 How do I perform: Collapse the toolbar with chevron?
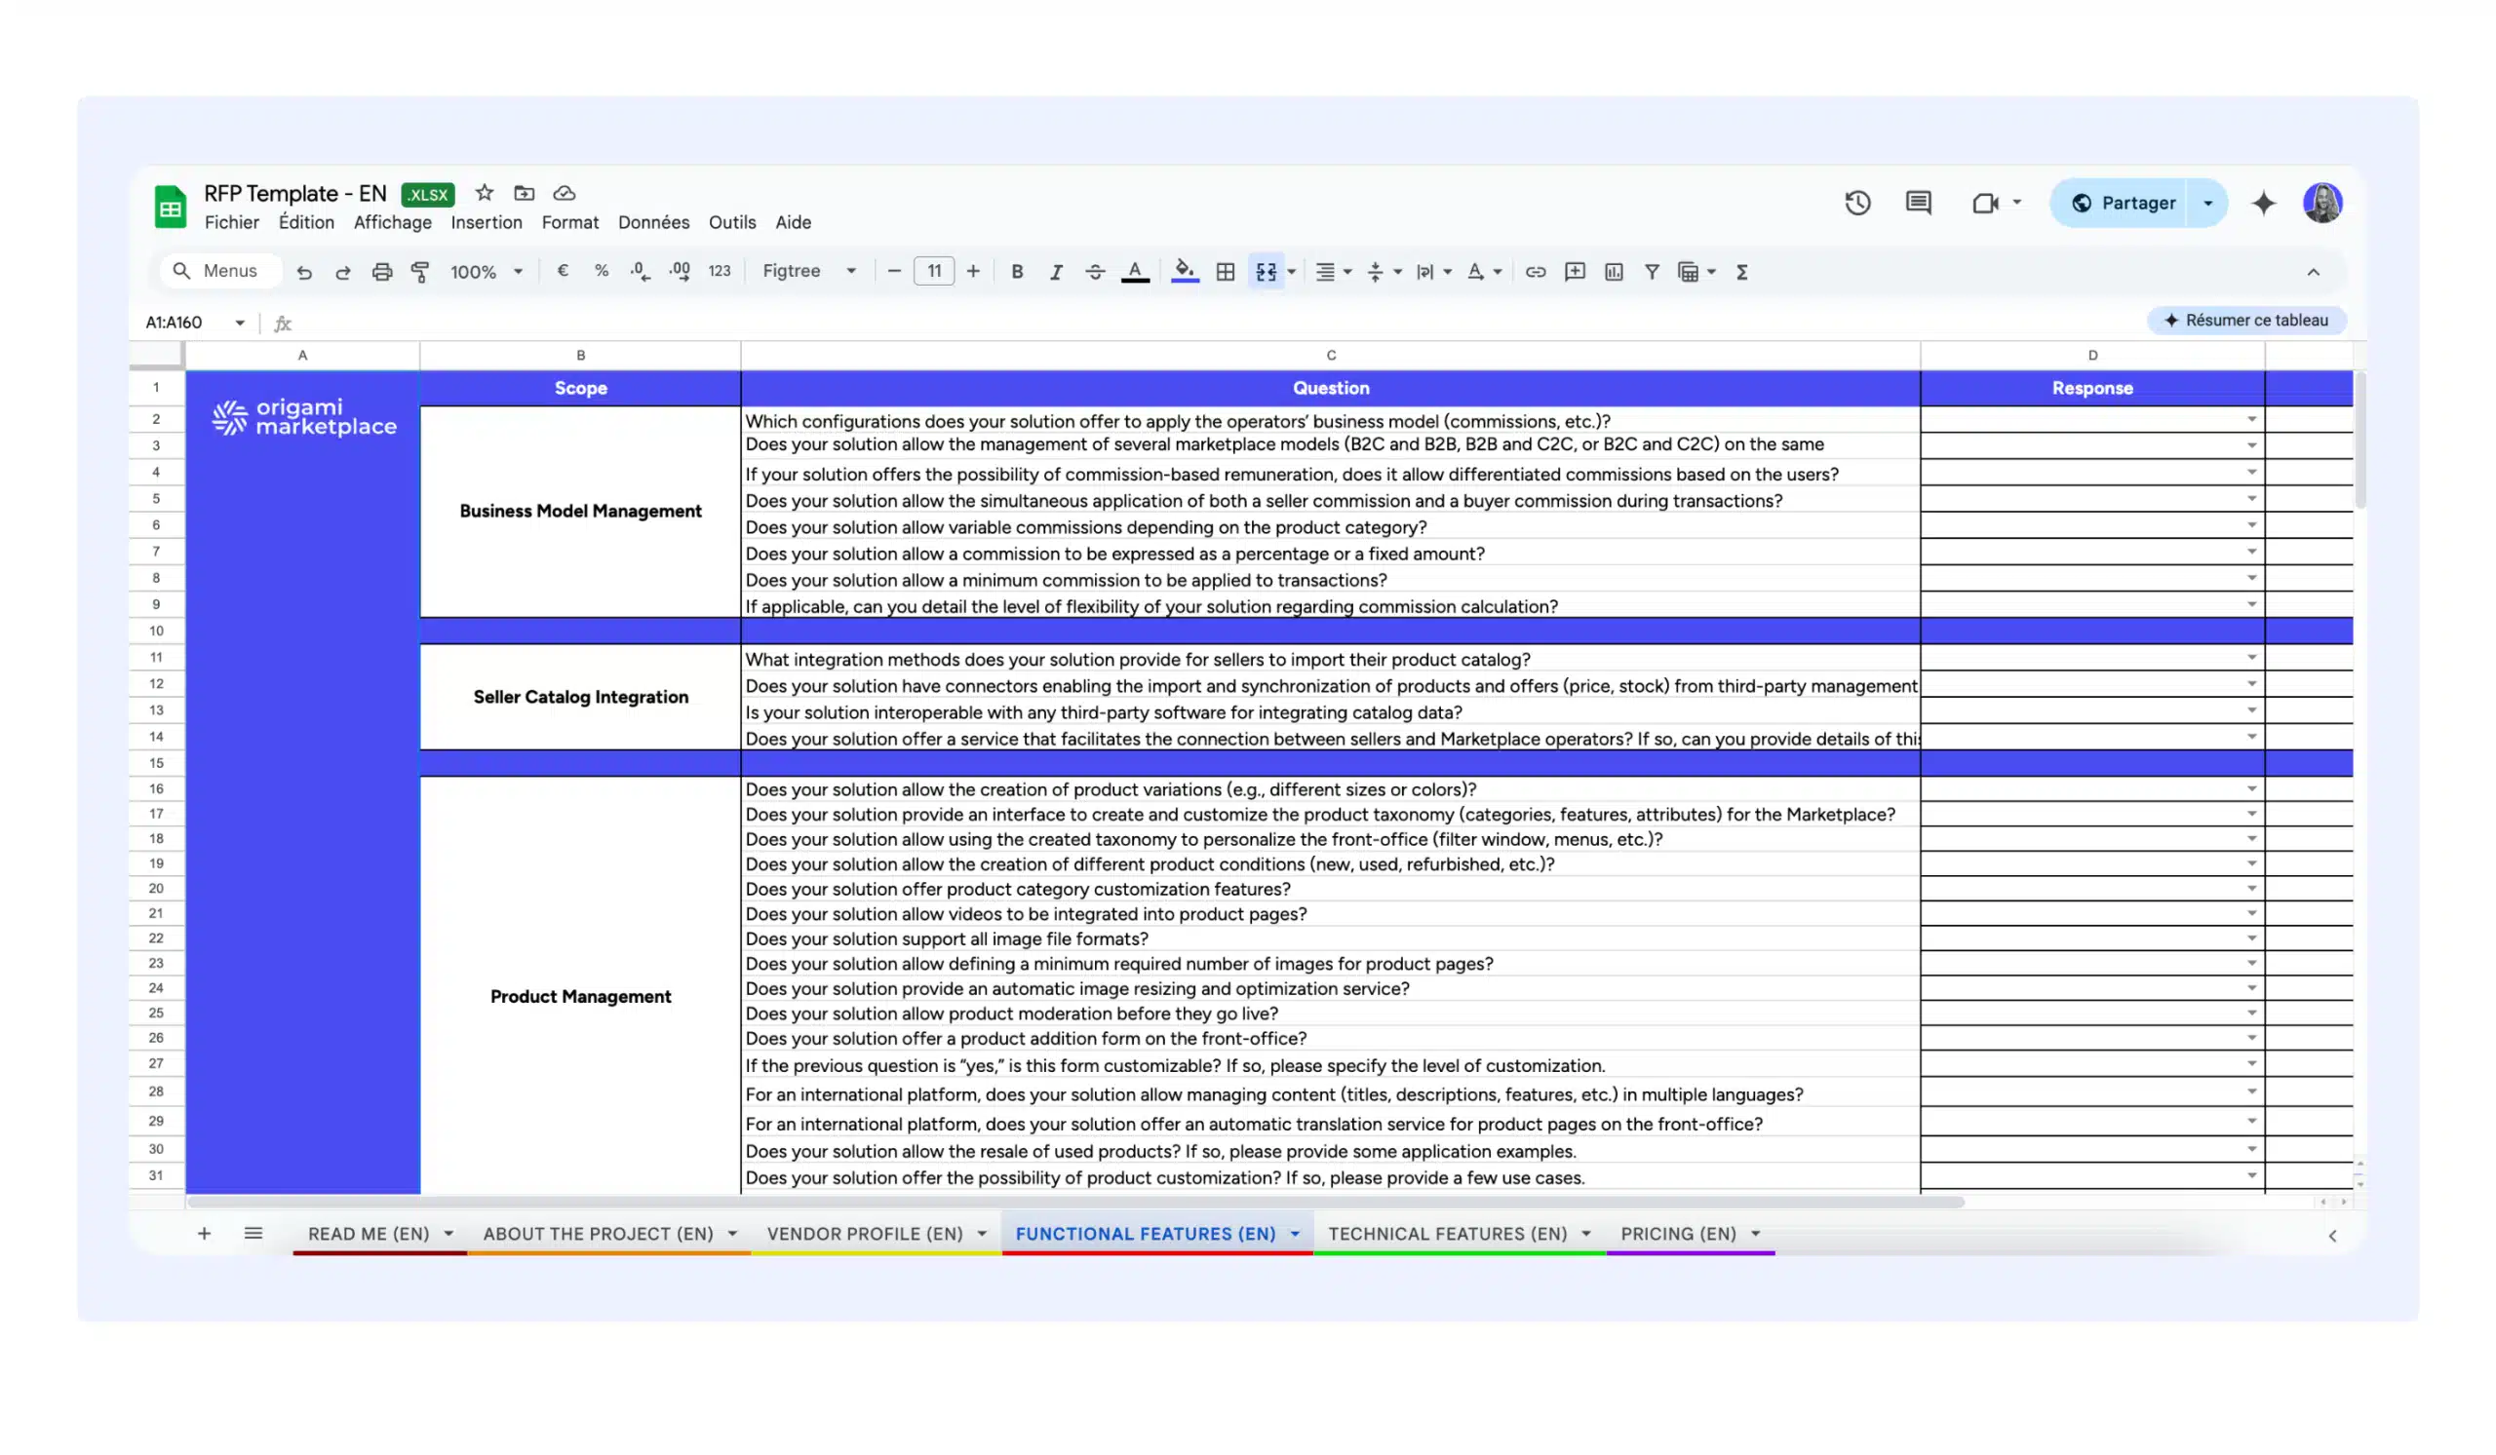click(x=2313, y=272)
